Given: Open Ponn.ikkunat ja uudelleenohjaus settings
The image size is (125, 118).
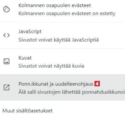Looking at the screenshot, I should [62, 88].
